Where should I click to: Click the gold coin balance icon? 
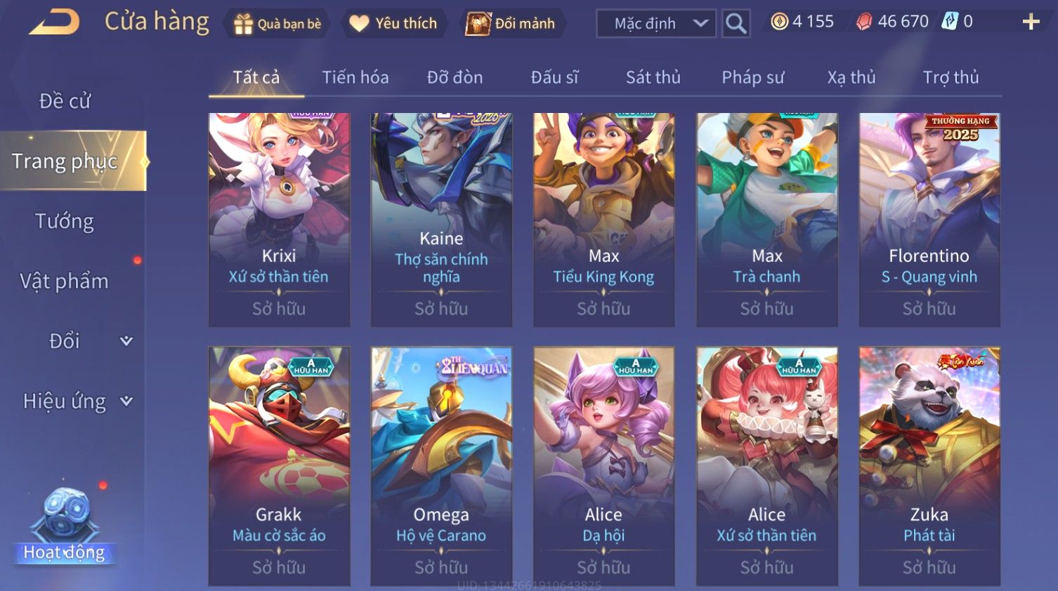(779, 22)
